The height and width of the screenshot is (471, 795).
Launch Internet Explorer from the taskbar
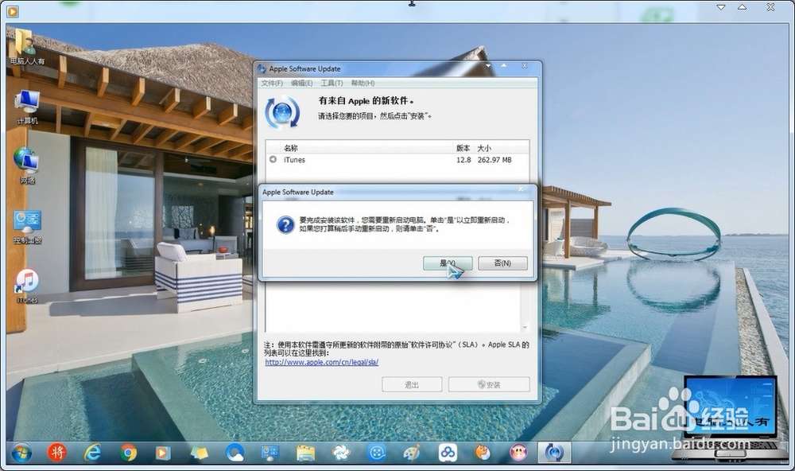(92, 452)
